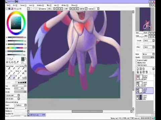Click the navigator preview thumbnail
Image resolution: width=161 pixels, height=120 pixels.
(x=145, y=19)
